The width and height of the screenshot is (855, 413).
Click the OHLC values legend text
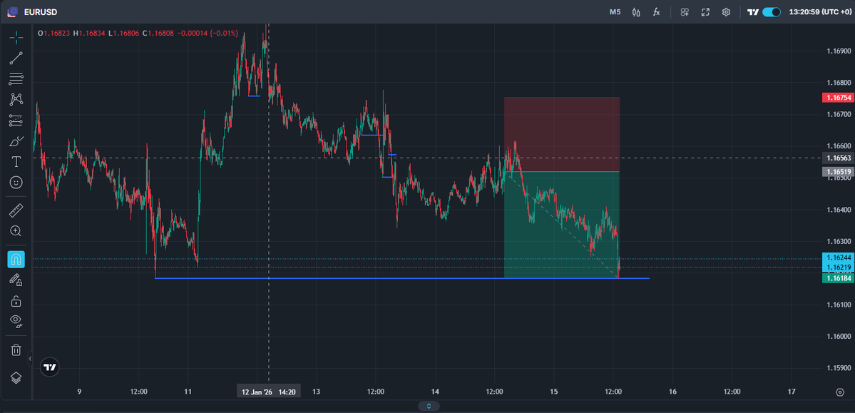(138, 34)
